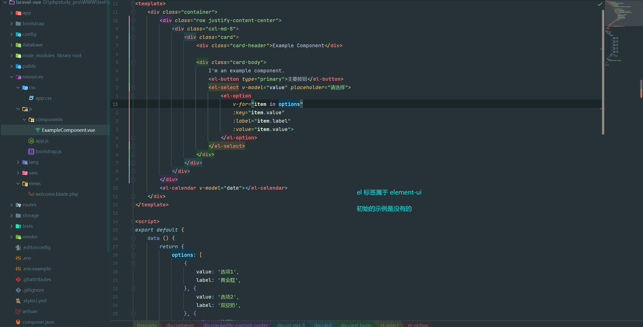
Task: Click the editor vertical scrollbar
Action: 603,71
